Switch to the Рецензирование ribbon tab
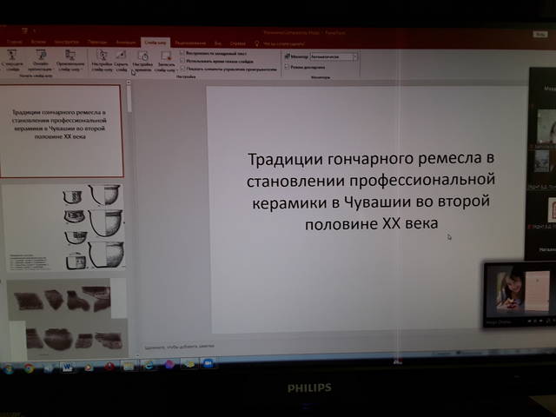This screenshot has height=417, width=556. [x=190, y=43]
